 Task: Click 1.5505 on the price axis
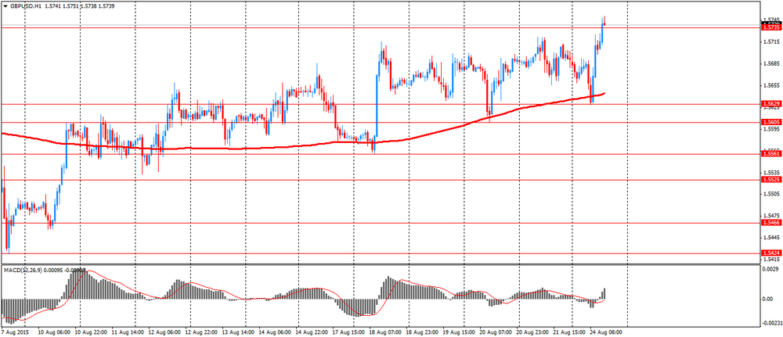(770, 194)
